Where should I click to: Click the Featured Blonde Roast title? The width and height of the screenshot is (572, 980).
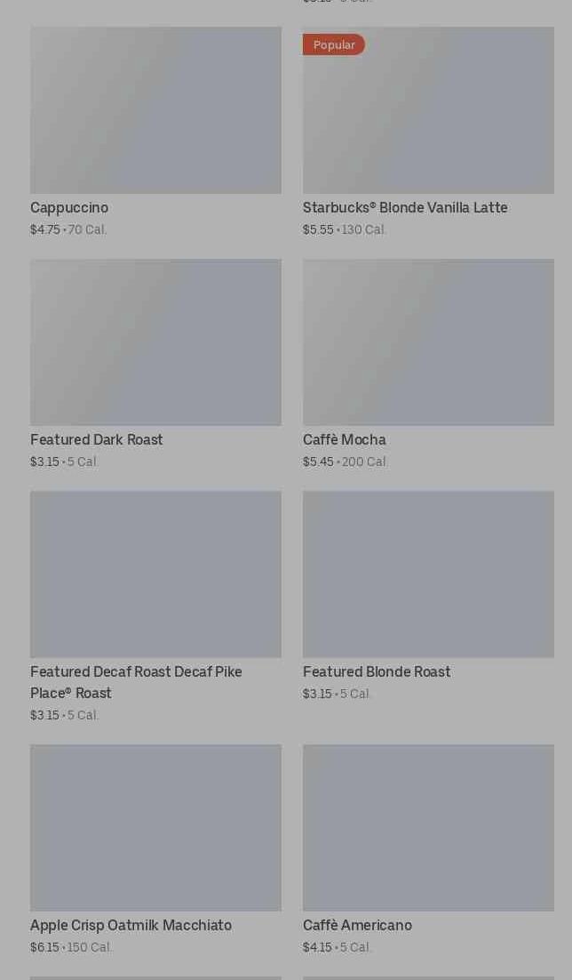377,672
